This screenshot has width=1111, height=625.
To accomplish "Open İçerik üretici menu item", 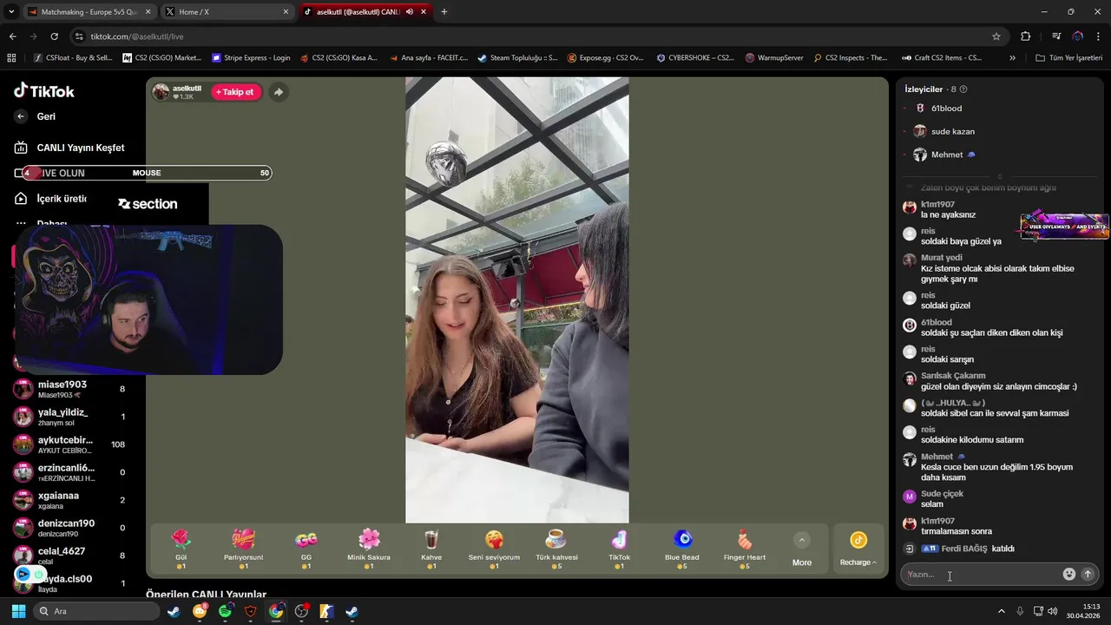I will coord(50,199).
